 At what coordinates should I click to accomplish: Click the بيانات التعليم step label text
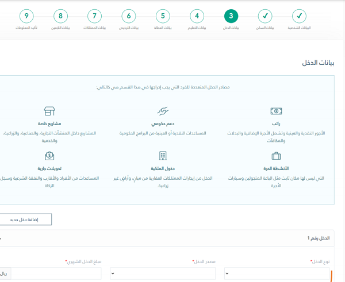coord(197,28)
